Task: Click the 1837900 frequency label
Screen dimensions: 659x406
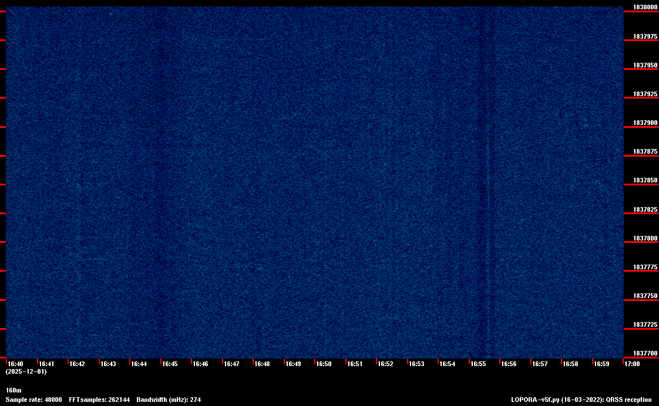Action: click(645, 123)
